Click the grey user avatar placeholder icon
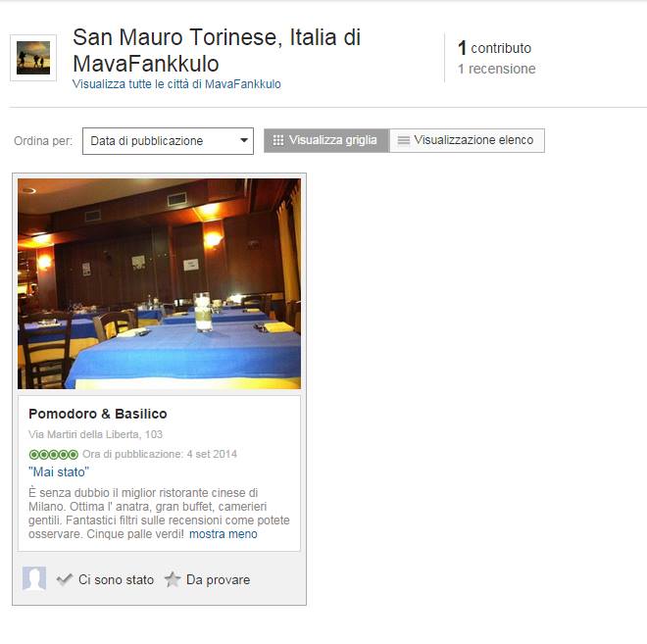 click(34, 579)
